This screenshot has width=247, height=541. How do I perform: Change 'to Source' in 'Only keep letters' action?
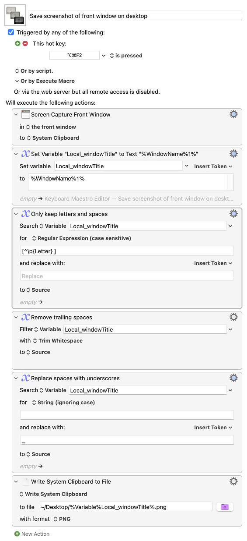click(x=38, y=290)
